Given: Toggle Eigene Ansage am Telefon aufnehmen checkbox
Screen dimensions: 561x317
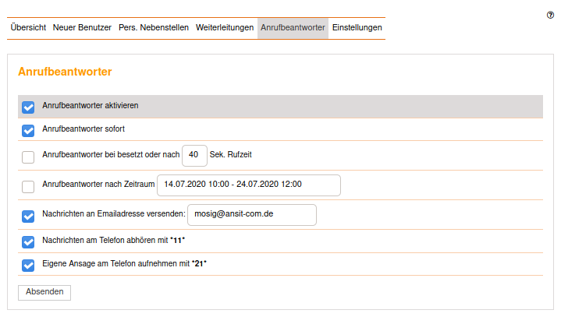Looking at the screenshot, I should [x=28, y=265].
